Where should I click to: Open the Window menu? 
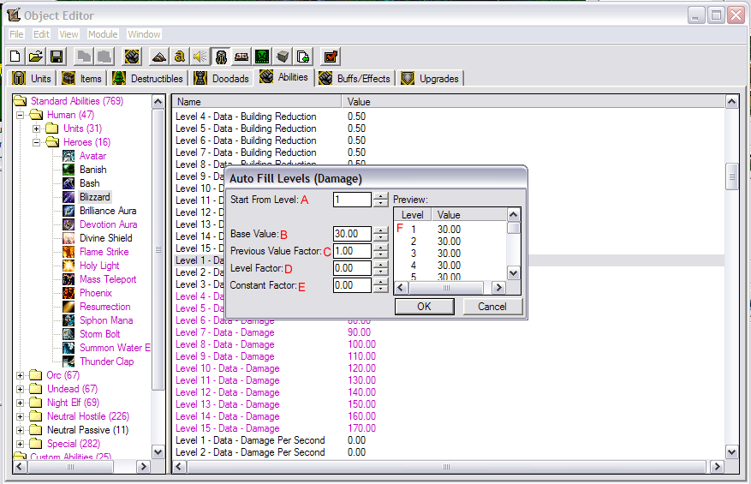pyautogui.click(x=144, y=34)
